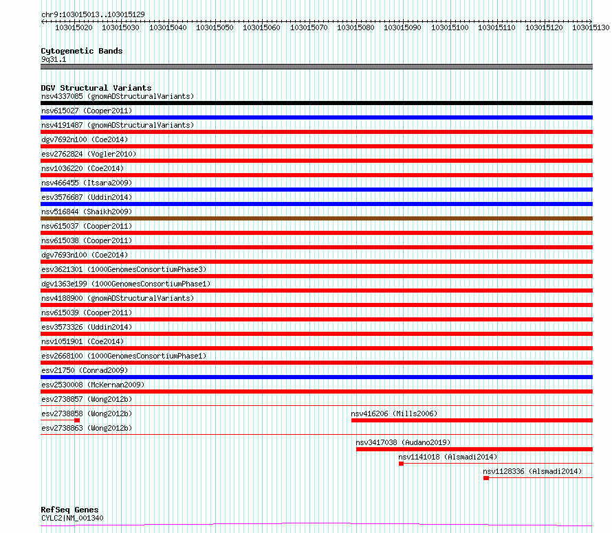The height and width of the screenshot is (533, 612).
Task: Open the esv21750 Conrad2009 variant label
Action: click(x=85, y=370)
